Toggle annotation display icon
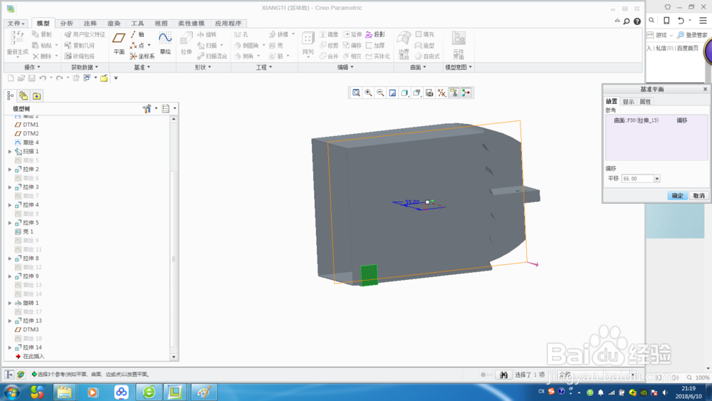The width and height of the screenshot is (712, 401). click(454, 93)
